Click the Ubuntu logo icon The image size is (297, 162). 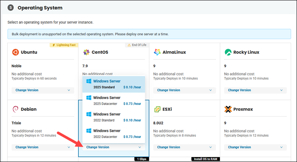[16, 52]
